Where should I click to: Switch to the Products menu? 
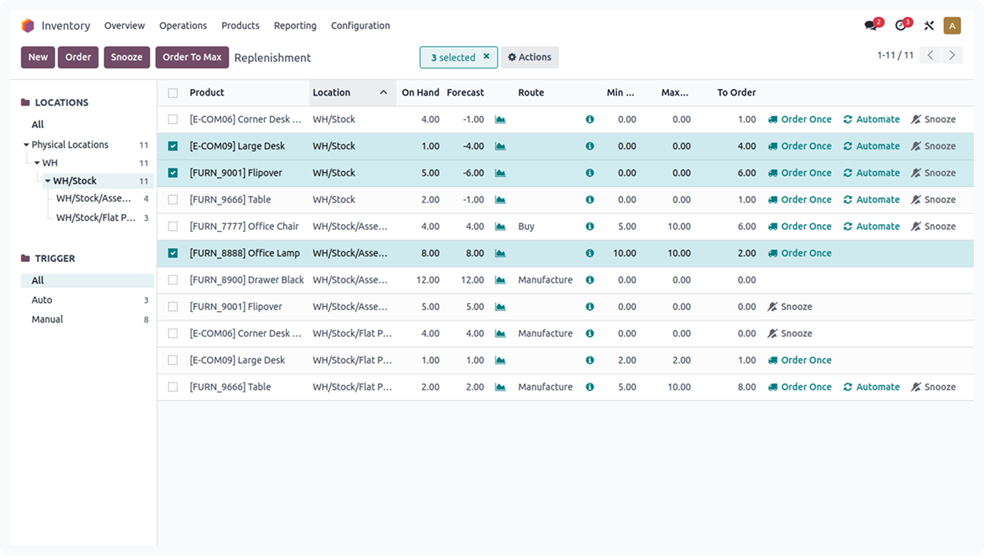[240, 25]
